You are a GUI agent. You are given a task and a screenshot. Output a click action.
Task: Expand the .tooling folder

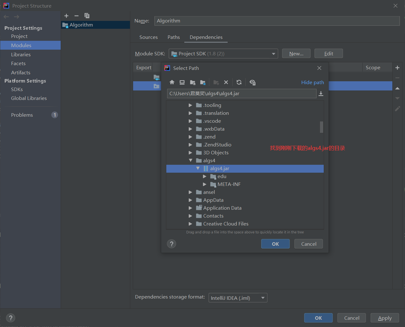pos(190,105)
